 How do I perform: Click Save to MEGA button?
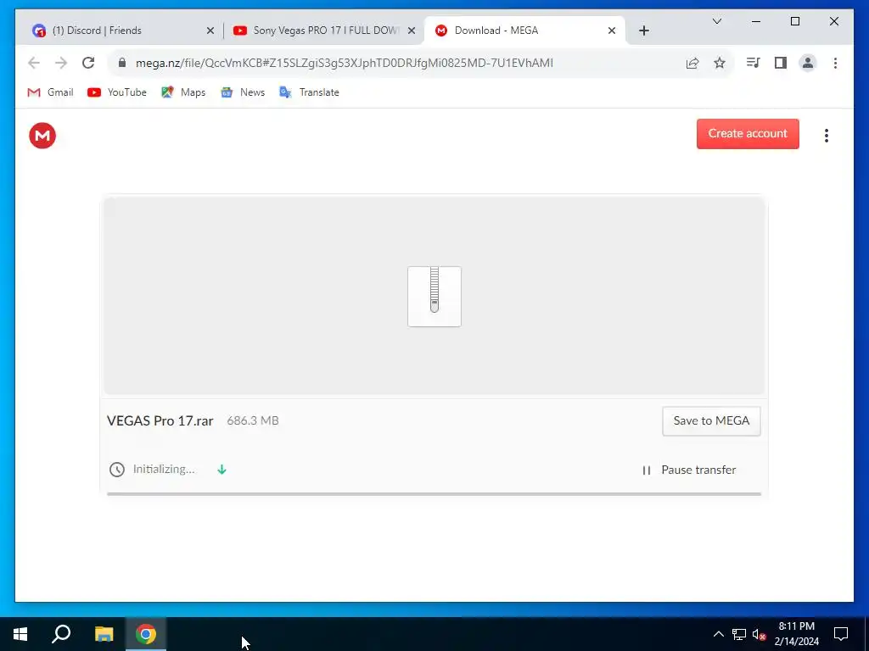pos(711,420)
